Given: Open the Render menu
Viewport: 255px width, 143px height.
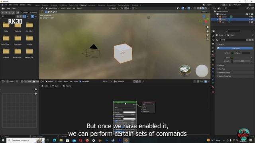Looking at the screenshot, I should (x=16, y=5).
